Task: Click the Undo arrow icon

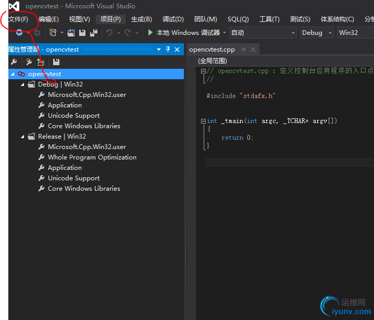Action: tap(109, 33)
